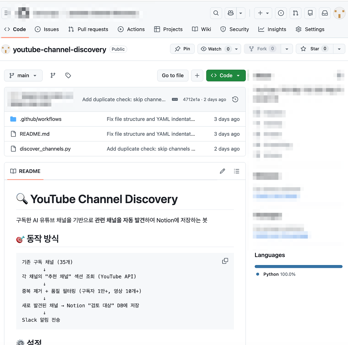
Task: Click the .github/workflows folder icon
Action: pyautogui.click(x=13, y=119)
